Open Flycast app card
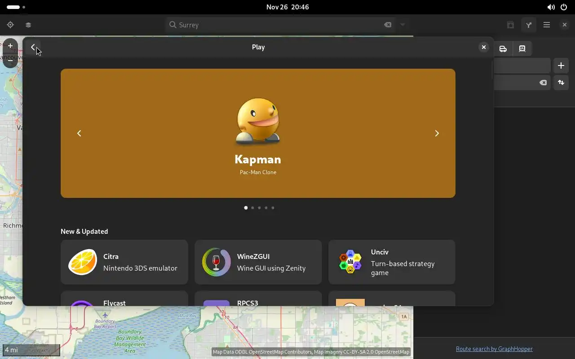Image resolution: width=575 pixels, height=359 pixels. 124,298
